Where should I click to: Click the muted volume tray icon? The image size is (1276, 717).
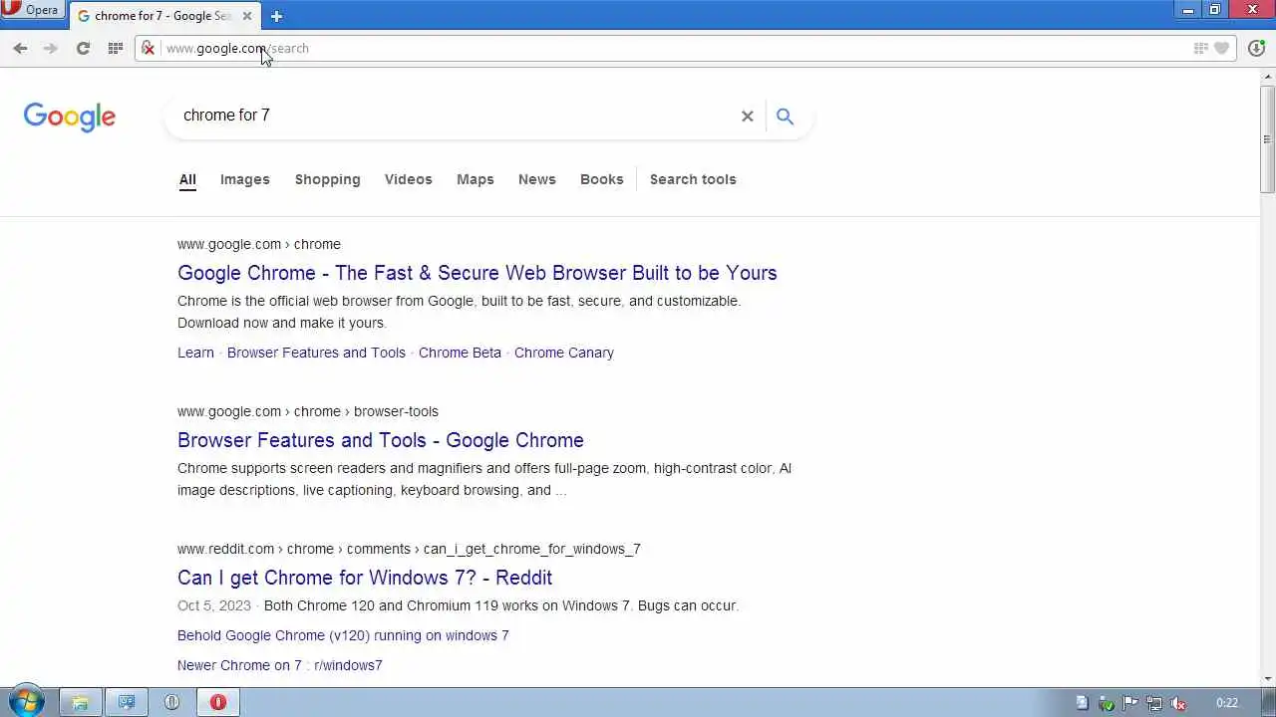pyautogui.click(x=1178, y=703)
